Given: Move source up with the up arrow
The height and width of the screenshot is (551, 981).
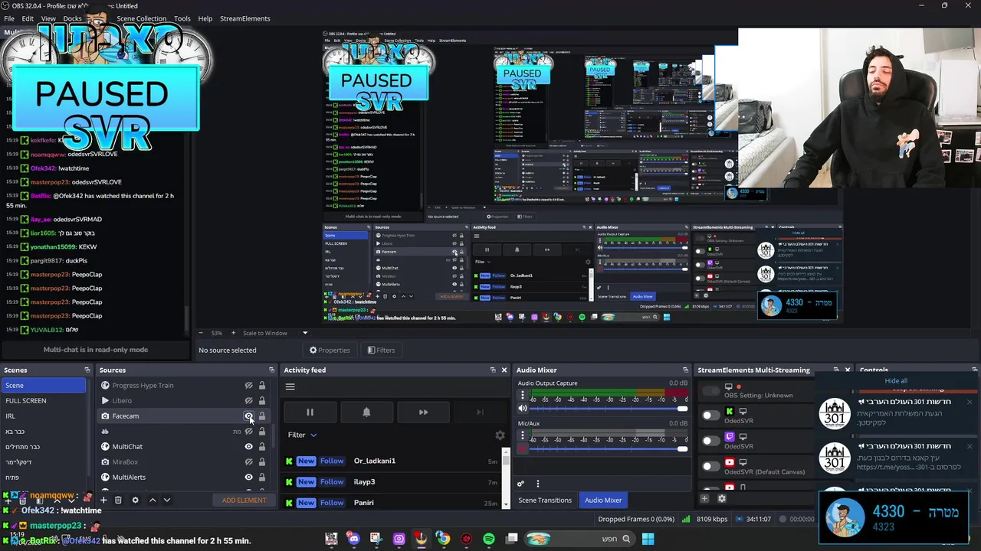Looking at the screenshot, I should 152,500.
